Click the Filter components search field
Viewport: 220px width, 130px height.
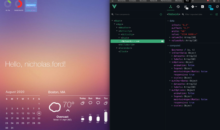[x=136, y=14]
